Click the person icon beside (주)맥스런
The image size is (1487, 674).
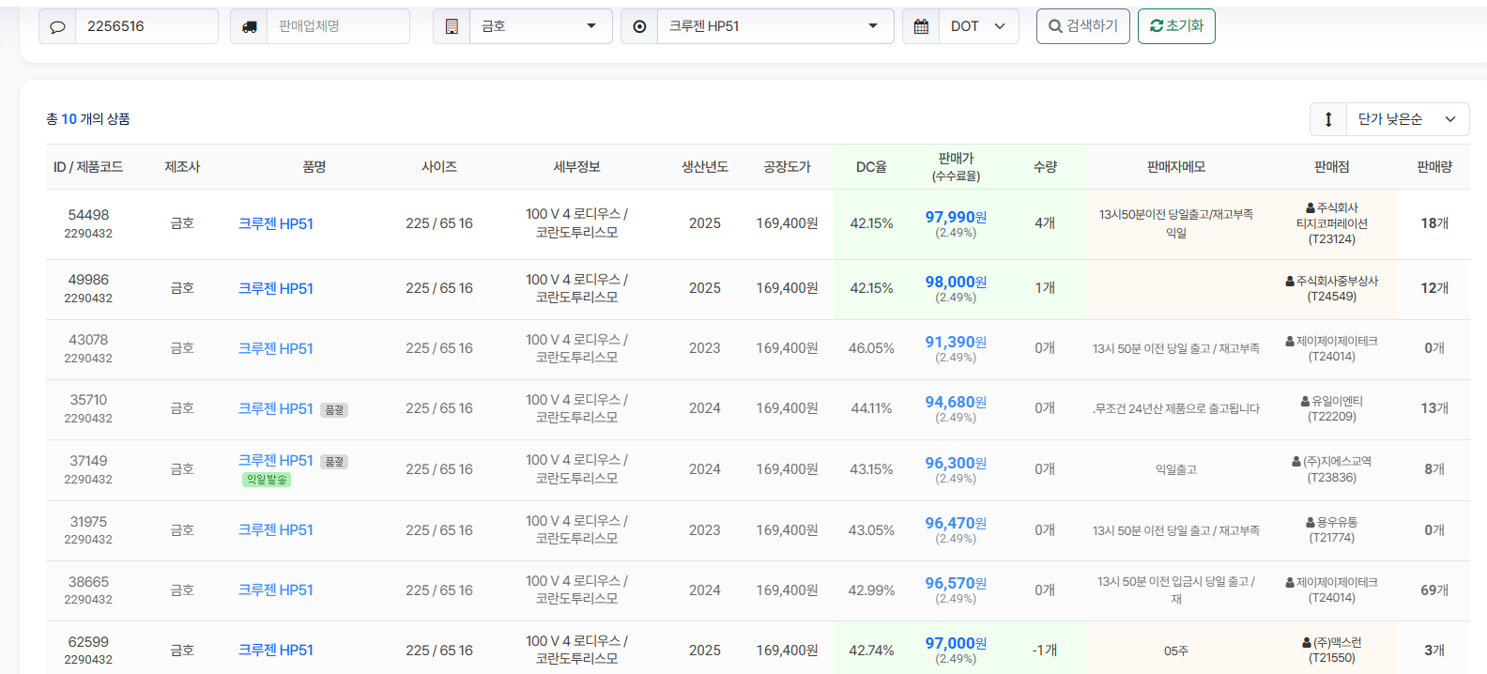point(1307,642)
